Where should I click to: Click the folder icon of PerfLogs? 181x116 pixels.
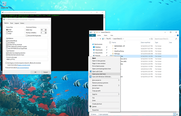113,54
